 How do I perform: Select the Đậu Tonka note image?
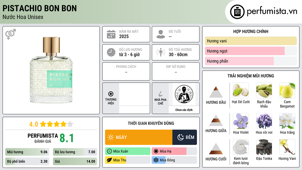[264, 147]
